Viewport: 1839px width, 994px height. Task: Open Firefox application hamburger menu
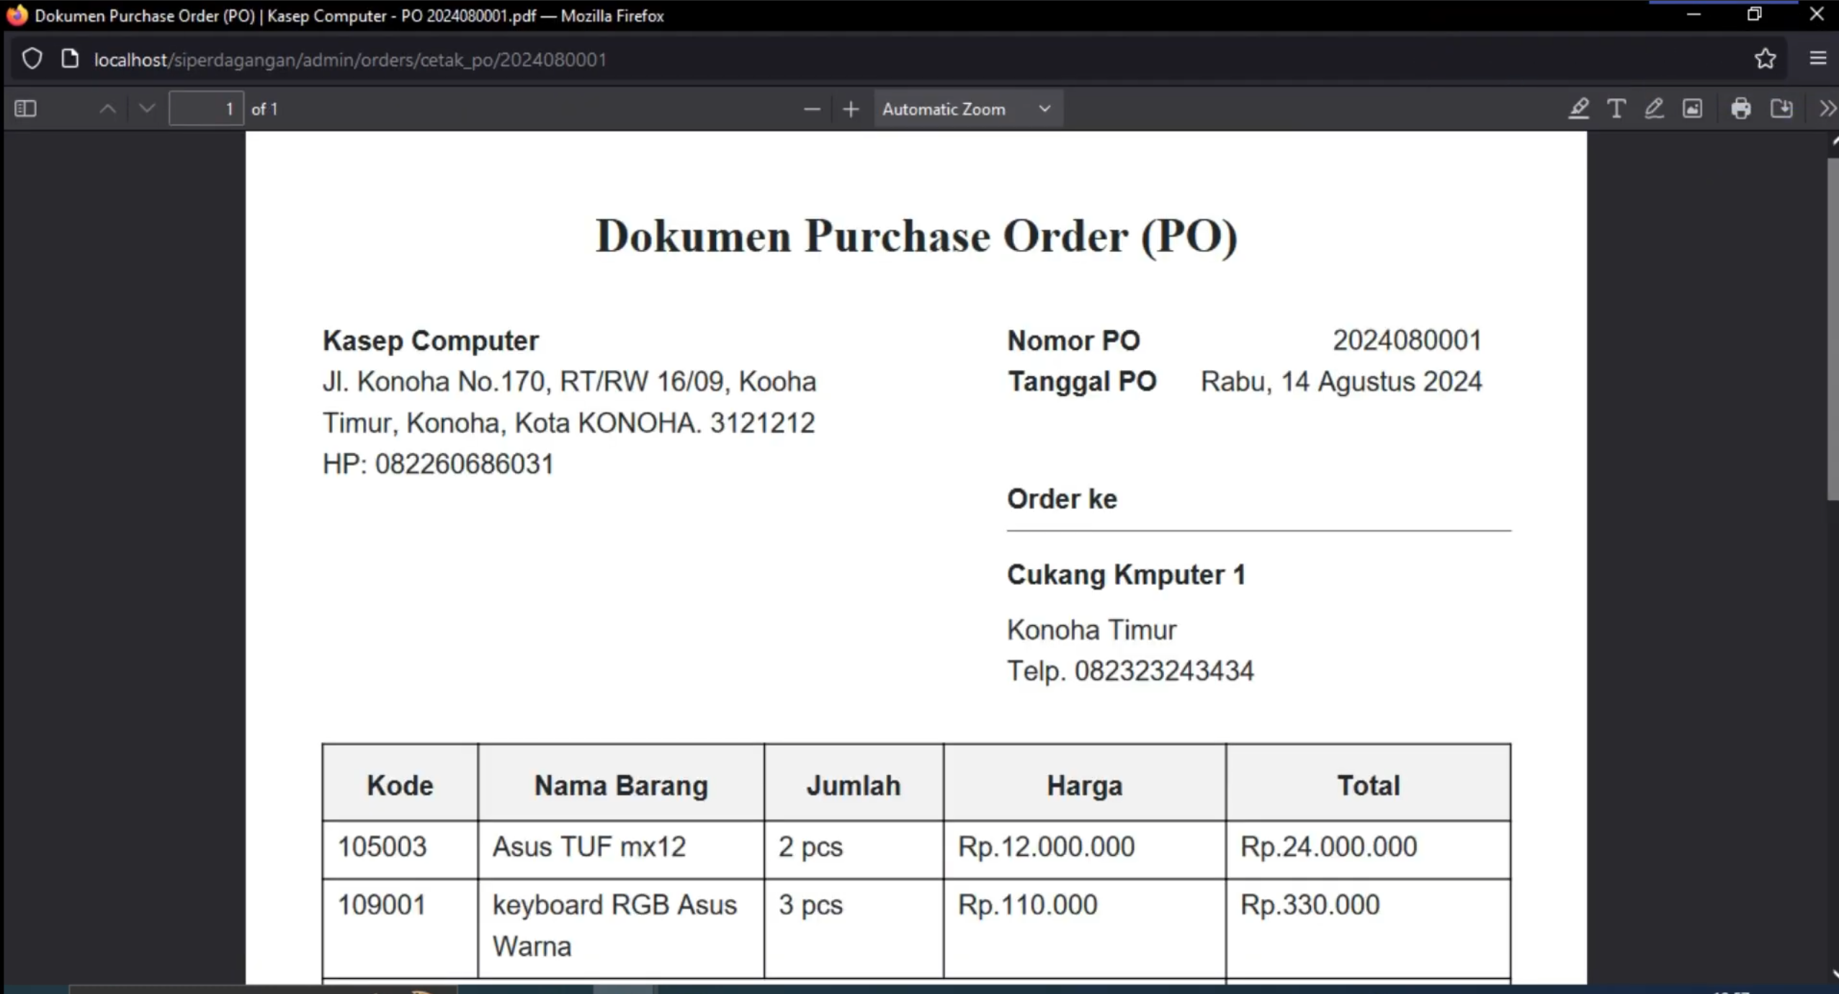(x=1817, y=59)
